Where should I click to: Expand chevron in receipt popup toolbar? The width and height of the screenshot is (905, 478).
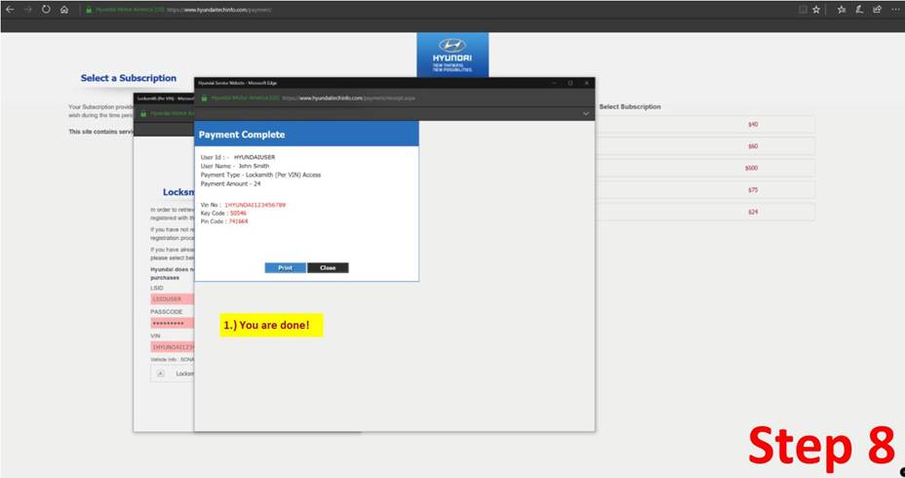(x=586, y=114)
